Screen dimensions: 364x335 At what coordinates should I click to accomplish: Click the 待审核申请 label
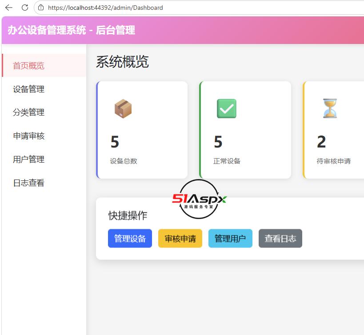(x=334, y=161)
